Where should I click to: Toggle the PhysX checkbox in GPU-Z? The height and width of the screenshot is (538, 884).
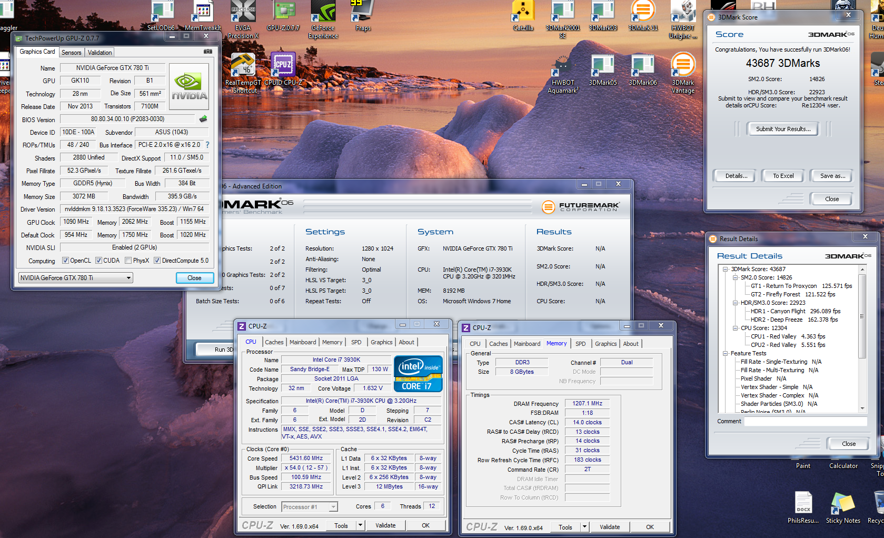click(x=128, y=260)
